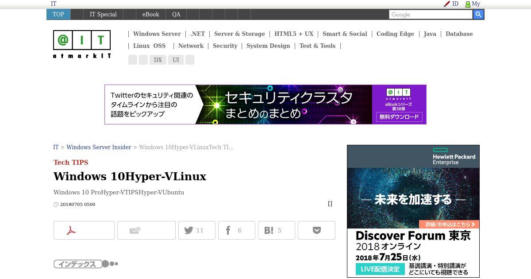531x279 pixels.
Task: Click the Tech TIPS heading link
Action: [71, 163]
